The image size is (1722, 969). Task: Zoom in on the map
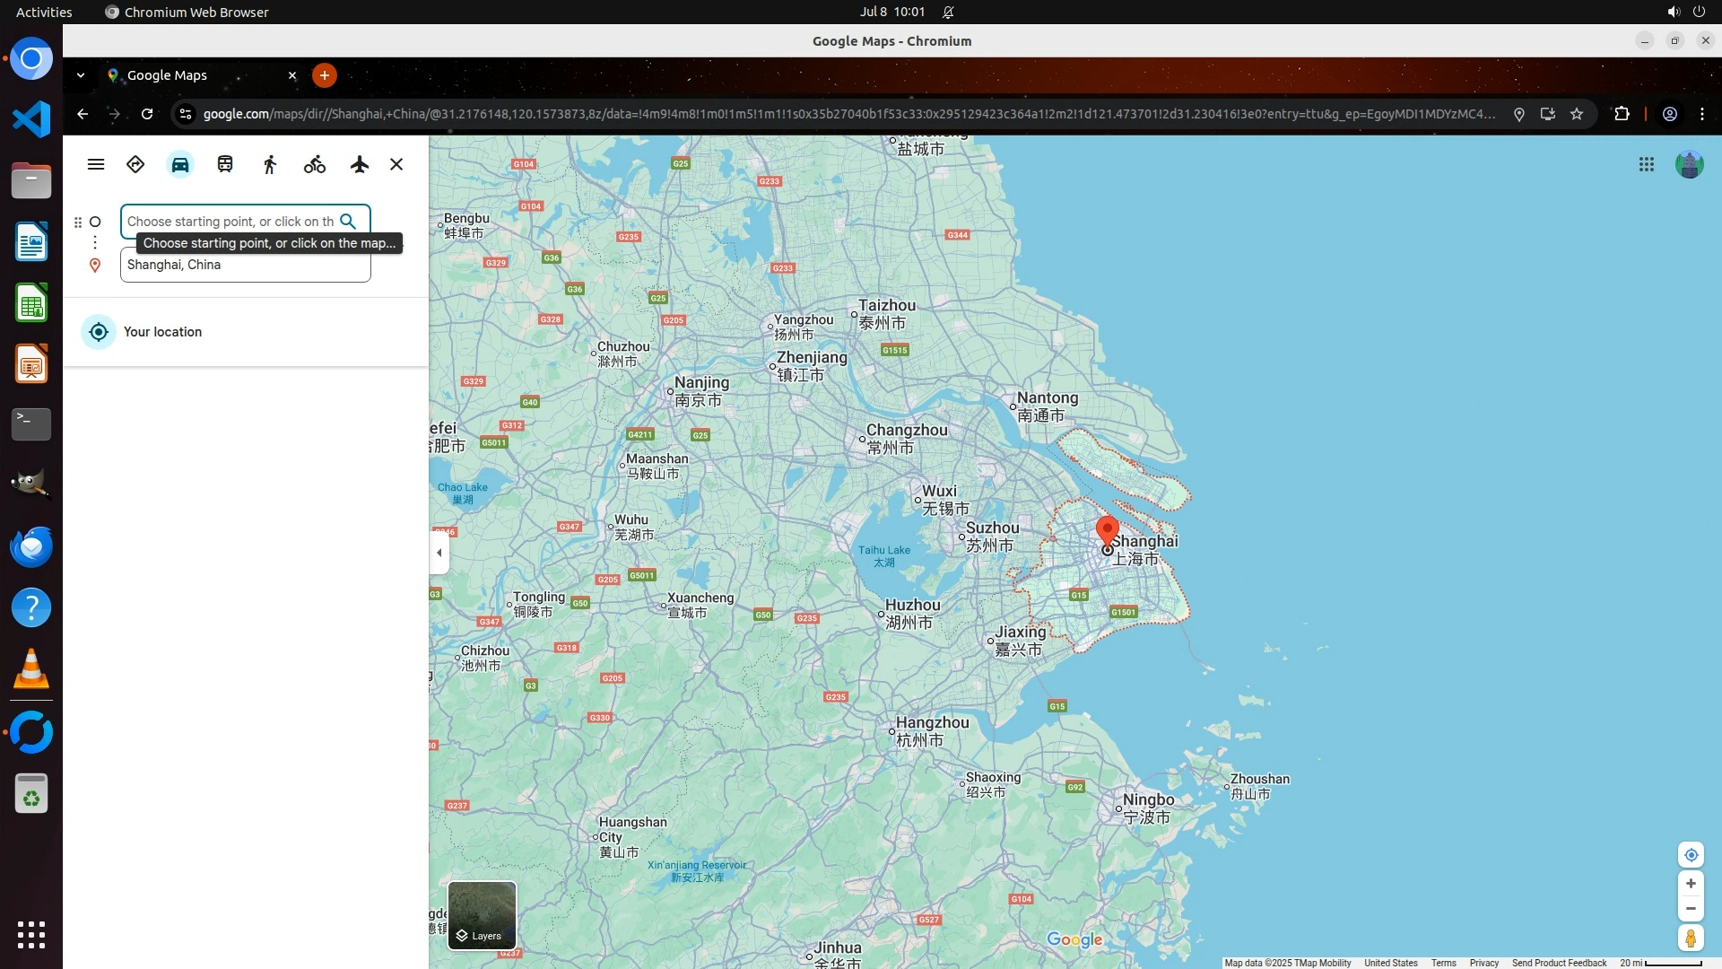point(1691,884)
